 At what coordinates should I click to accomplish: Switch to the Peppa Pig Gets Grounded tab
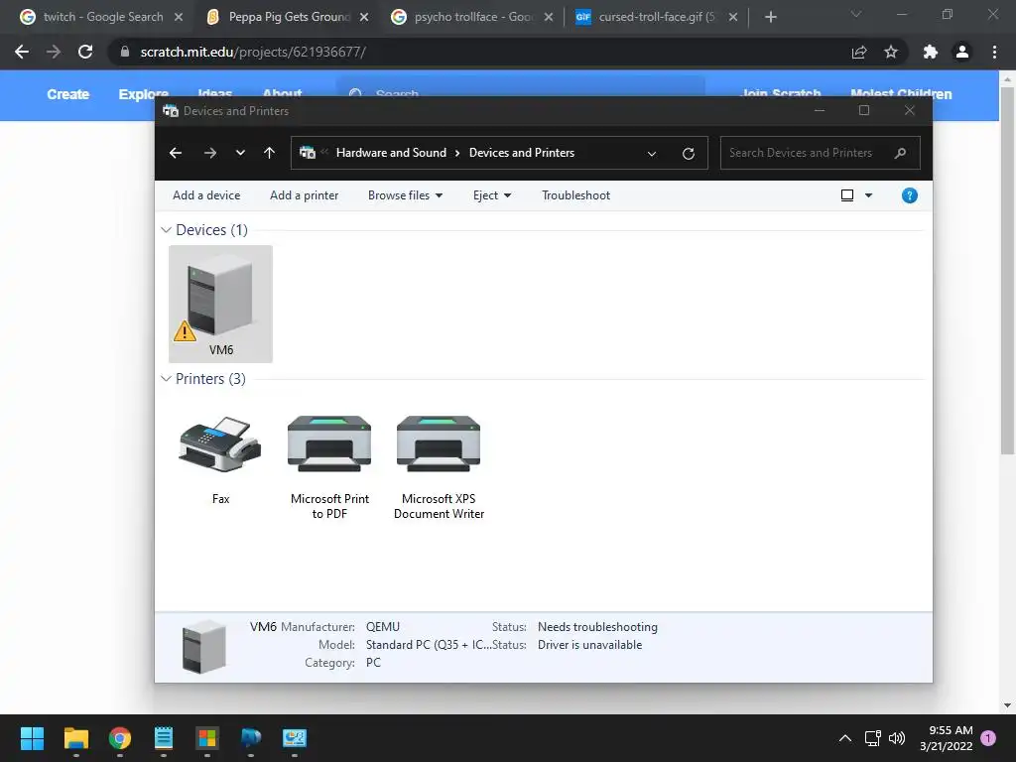point(289,17)
